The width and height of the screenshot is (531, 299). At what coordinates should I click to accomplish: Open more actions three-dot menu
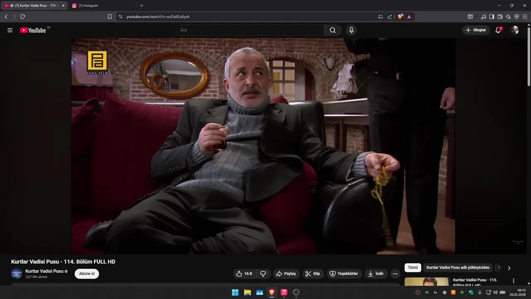tap(395, 274)
